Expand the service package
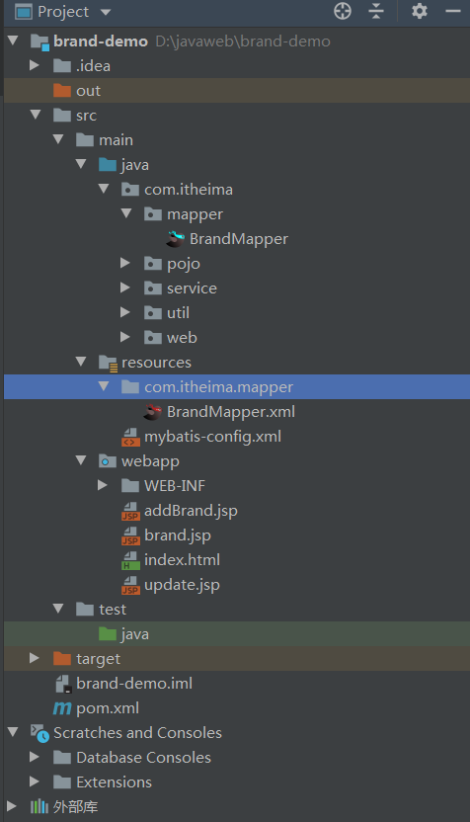The image size is (470, 822). coord(125,288)
